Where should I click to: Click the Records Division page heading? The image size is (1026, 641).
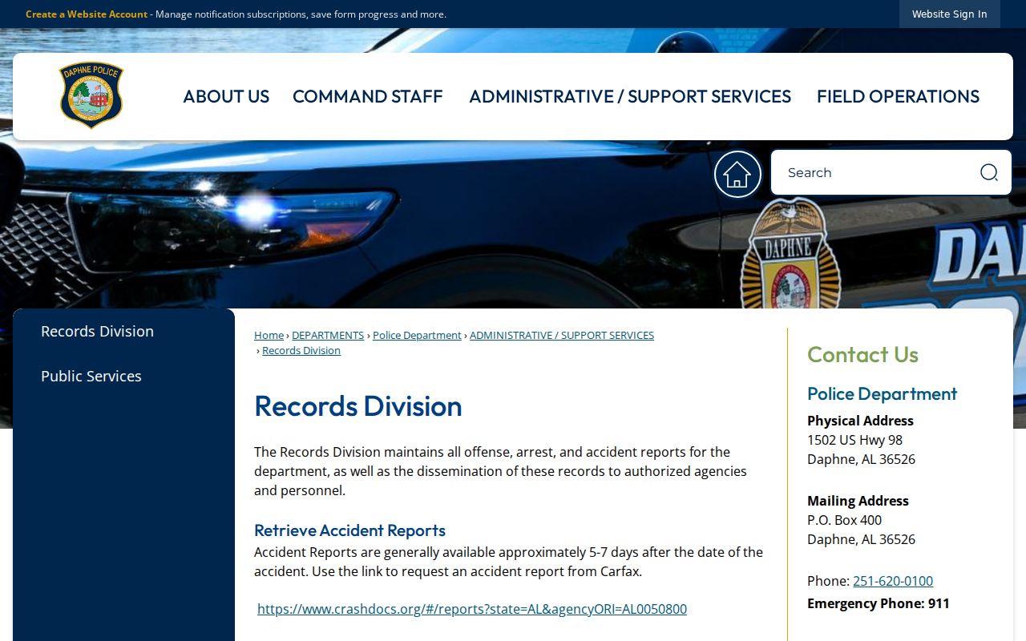(358, 405)
